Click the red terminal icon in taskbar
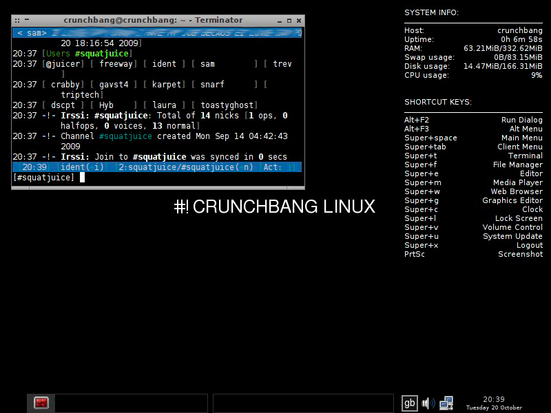 tap(41, 403)
